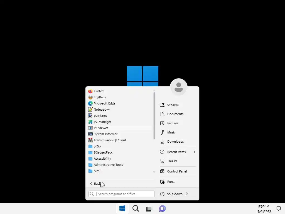Click the scroll up arrow in programs list
Screen dimensions: 285x214
pos(154,91)
